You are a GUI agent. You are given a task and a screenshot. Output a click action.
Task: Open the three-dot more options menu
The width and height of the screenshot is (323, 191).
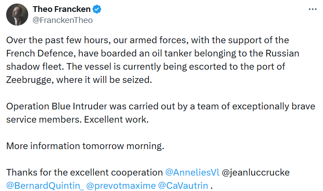(312, 9)
